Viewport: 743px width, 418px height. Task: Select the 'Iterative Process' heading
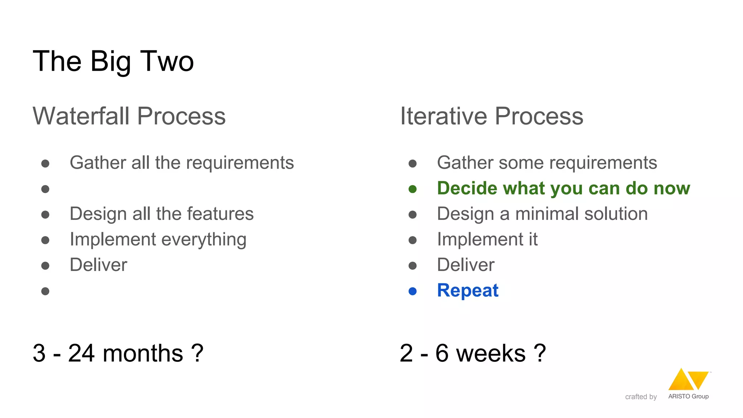492,116
